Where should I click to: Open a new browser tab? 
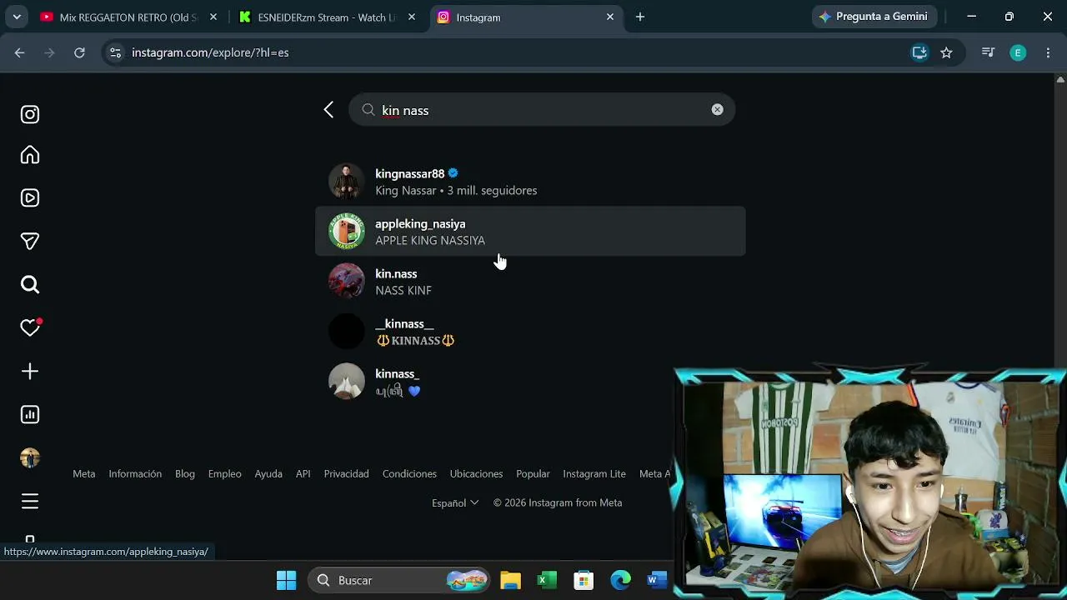click(640, 17)
